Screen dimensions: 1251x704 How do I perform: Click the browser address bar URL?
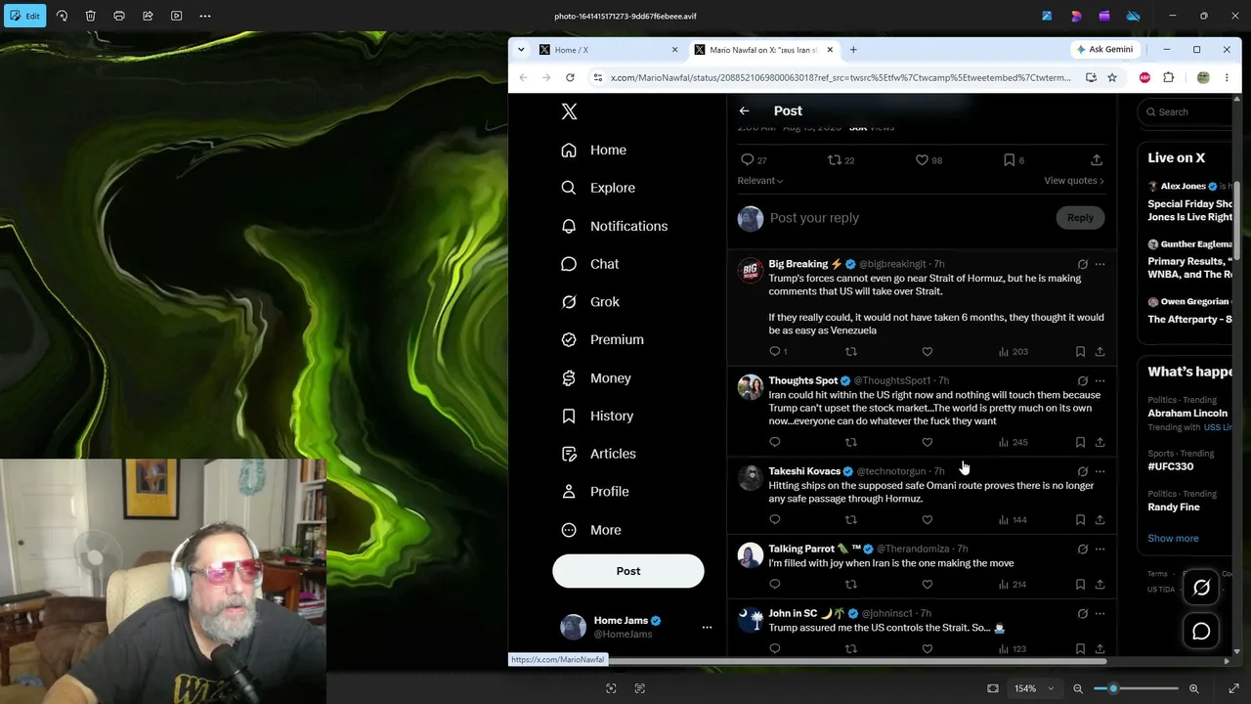point(841,77)
